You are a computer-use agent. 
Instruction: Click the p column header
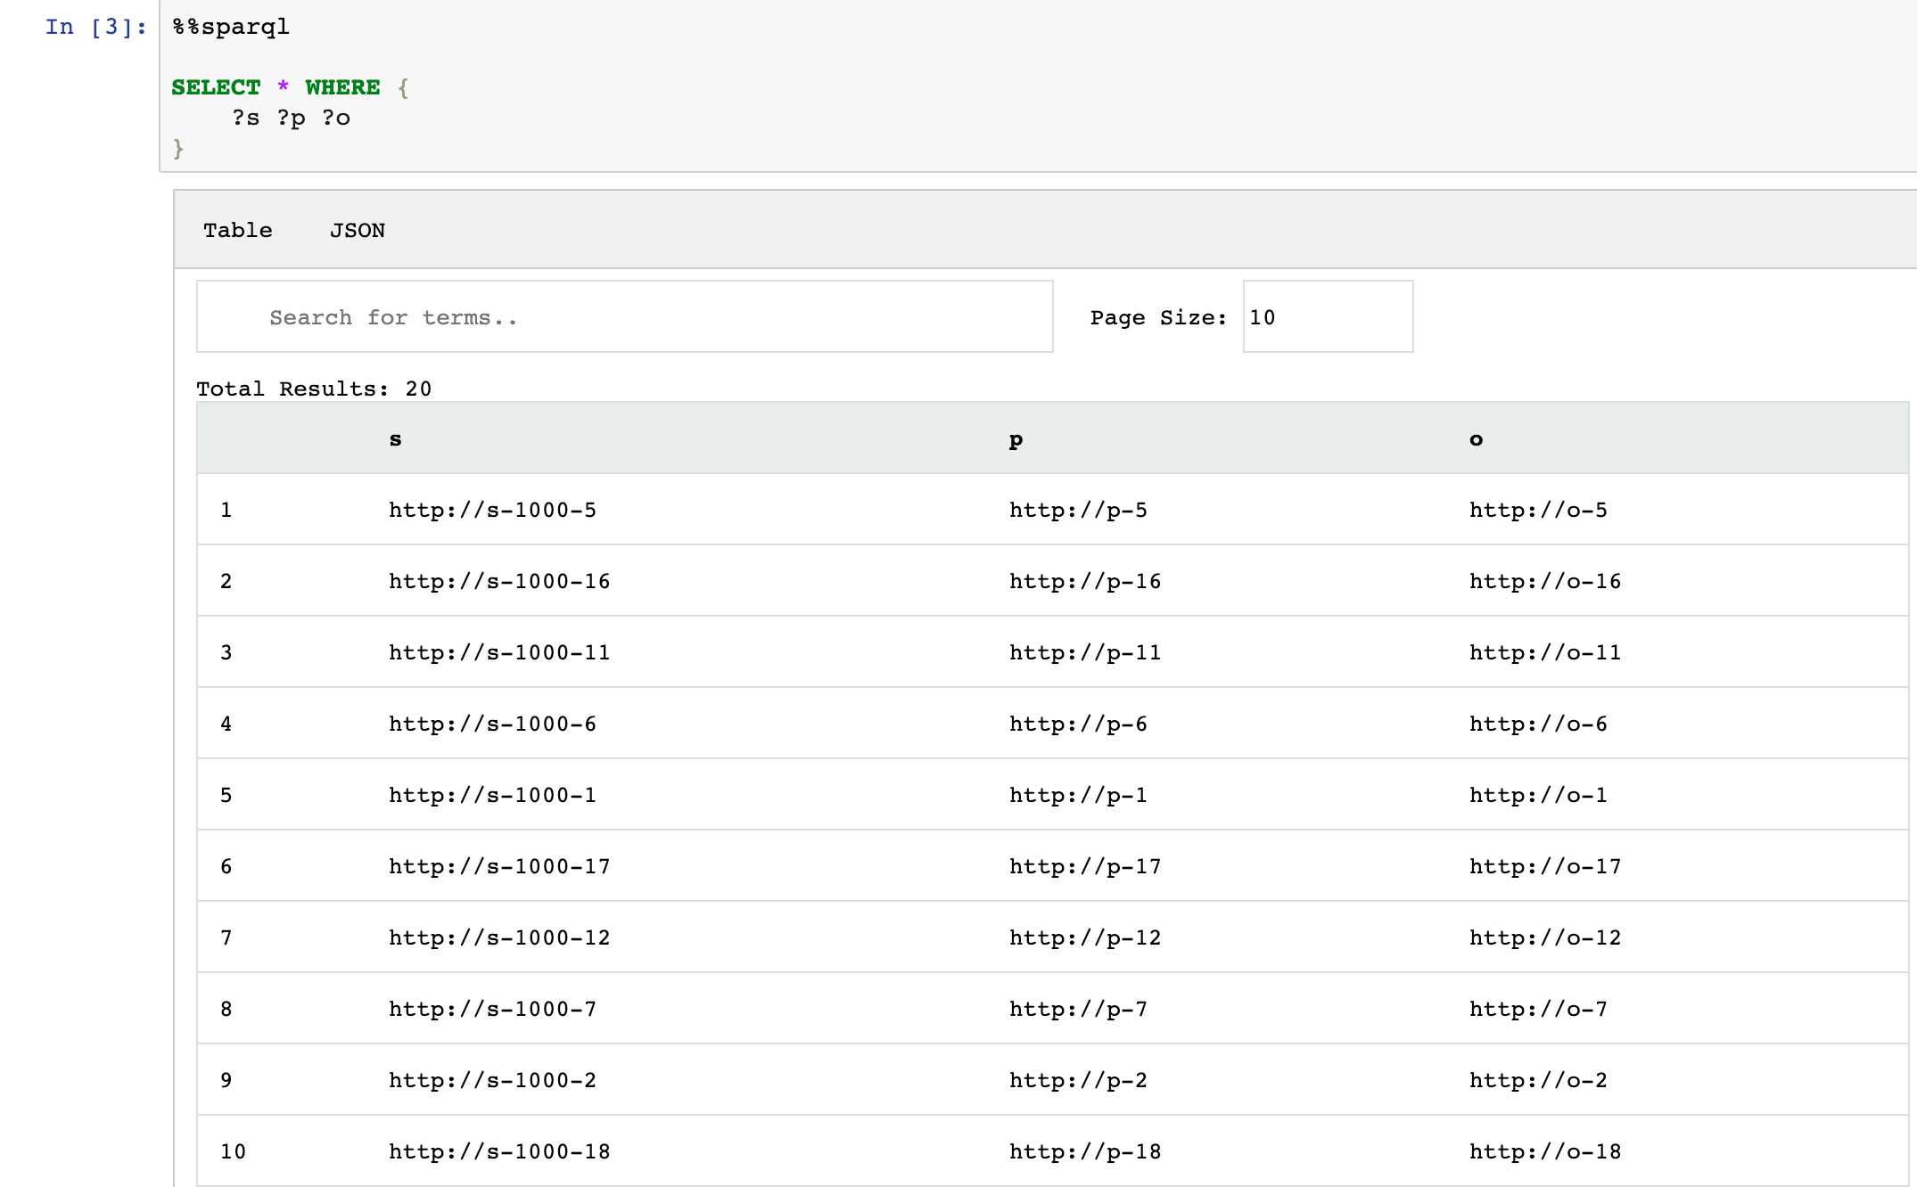[1016, 438]
